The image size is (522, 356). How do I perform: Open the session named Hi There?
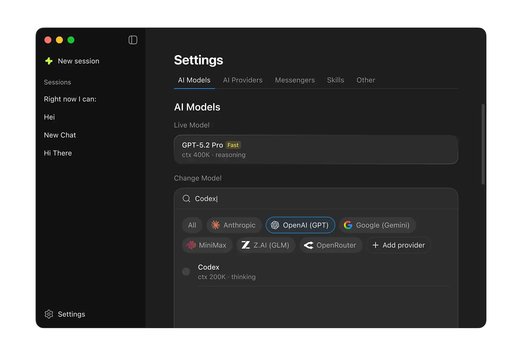[58, 153]
